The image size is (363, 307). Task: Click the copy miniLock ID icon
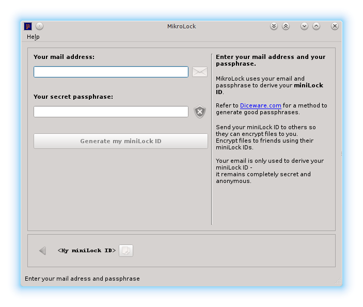(x=126, y=251)
